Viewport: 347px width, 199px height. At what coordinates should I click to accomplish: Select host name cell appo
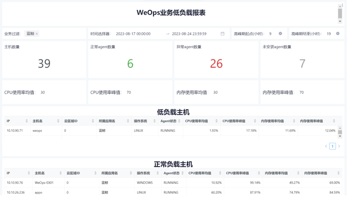tap(39, 192)
